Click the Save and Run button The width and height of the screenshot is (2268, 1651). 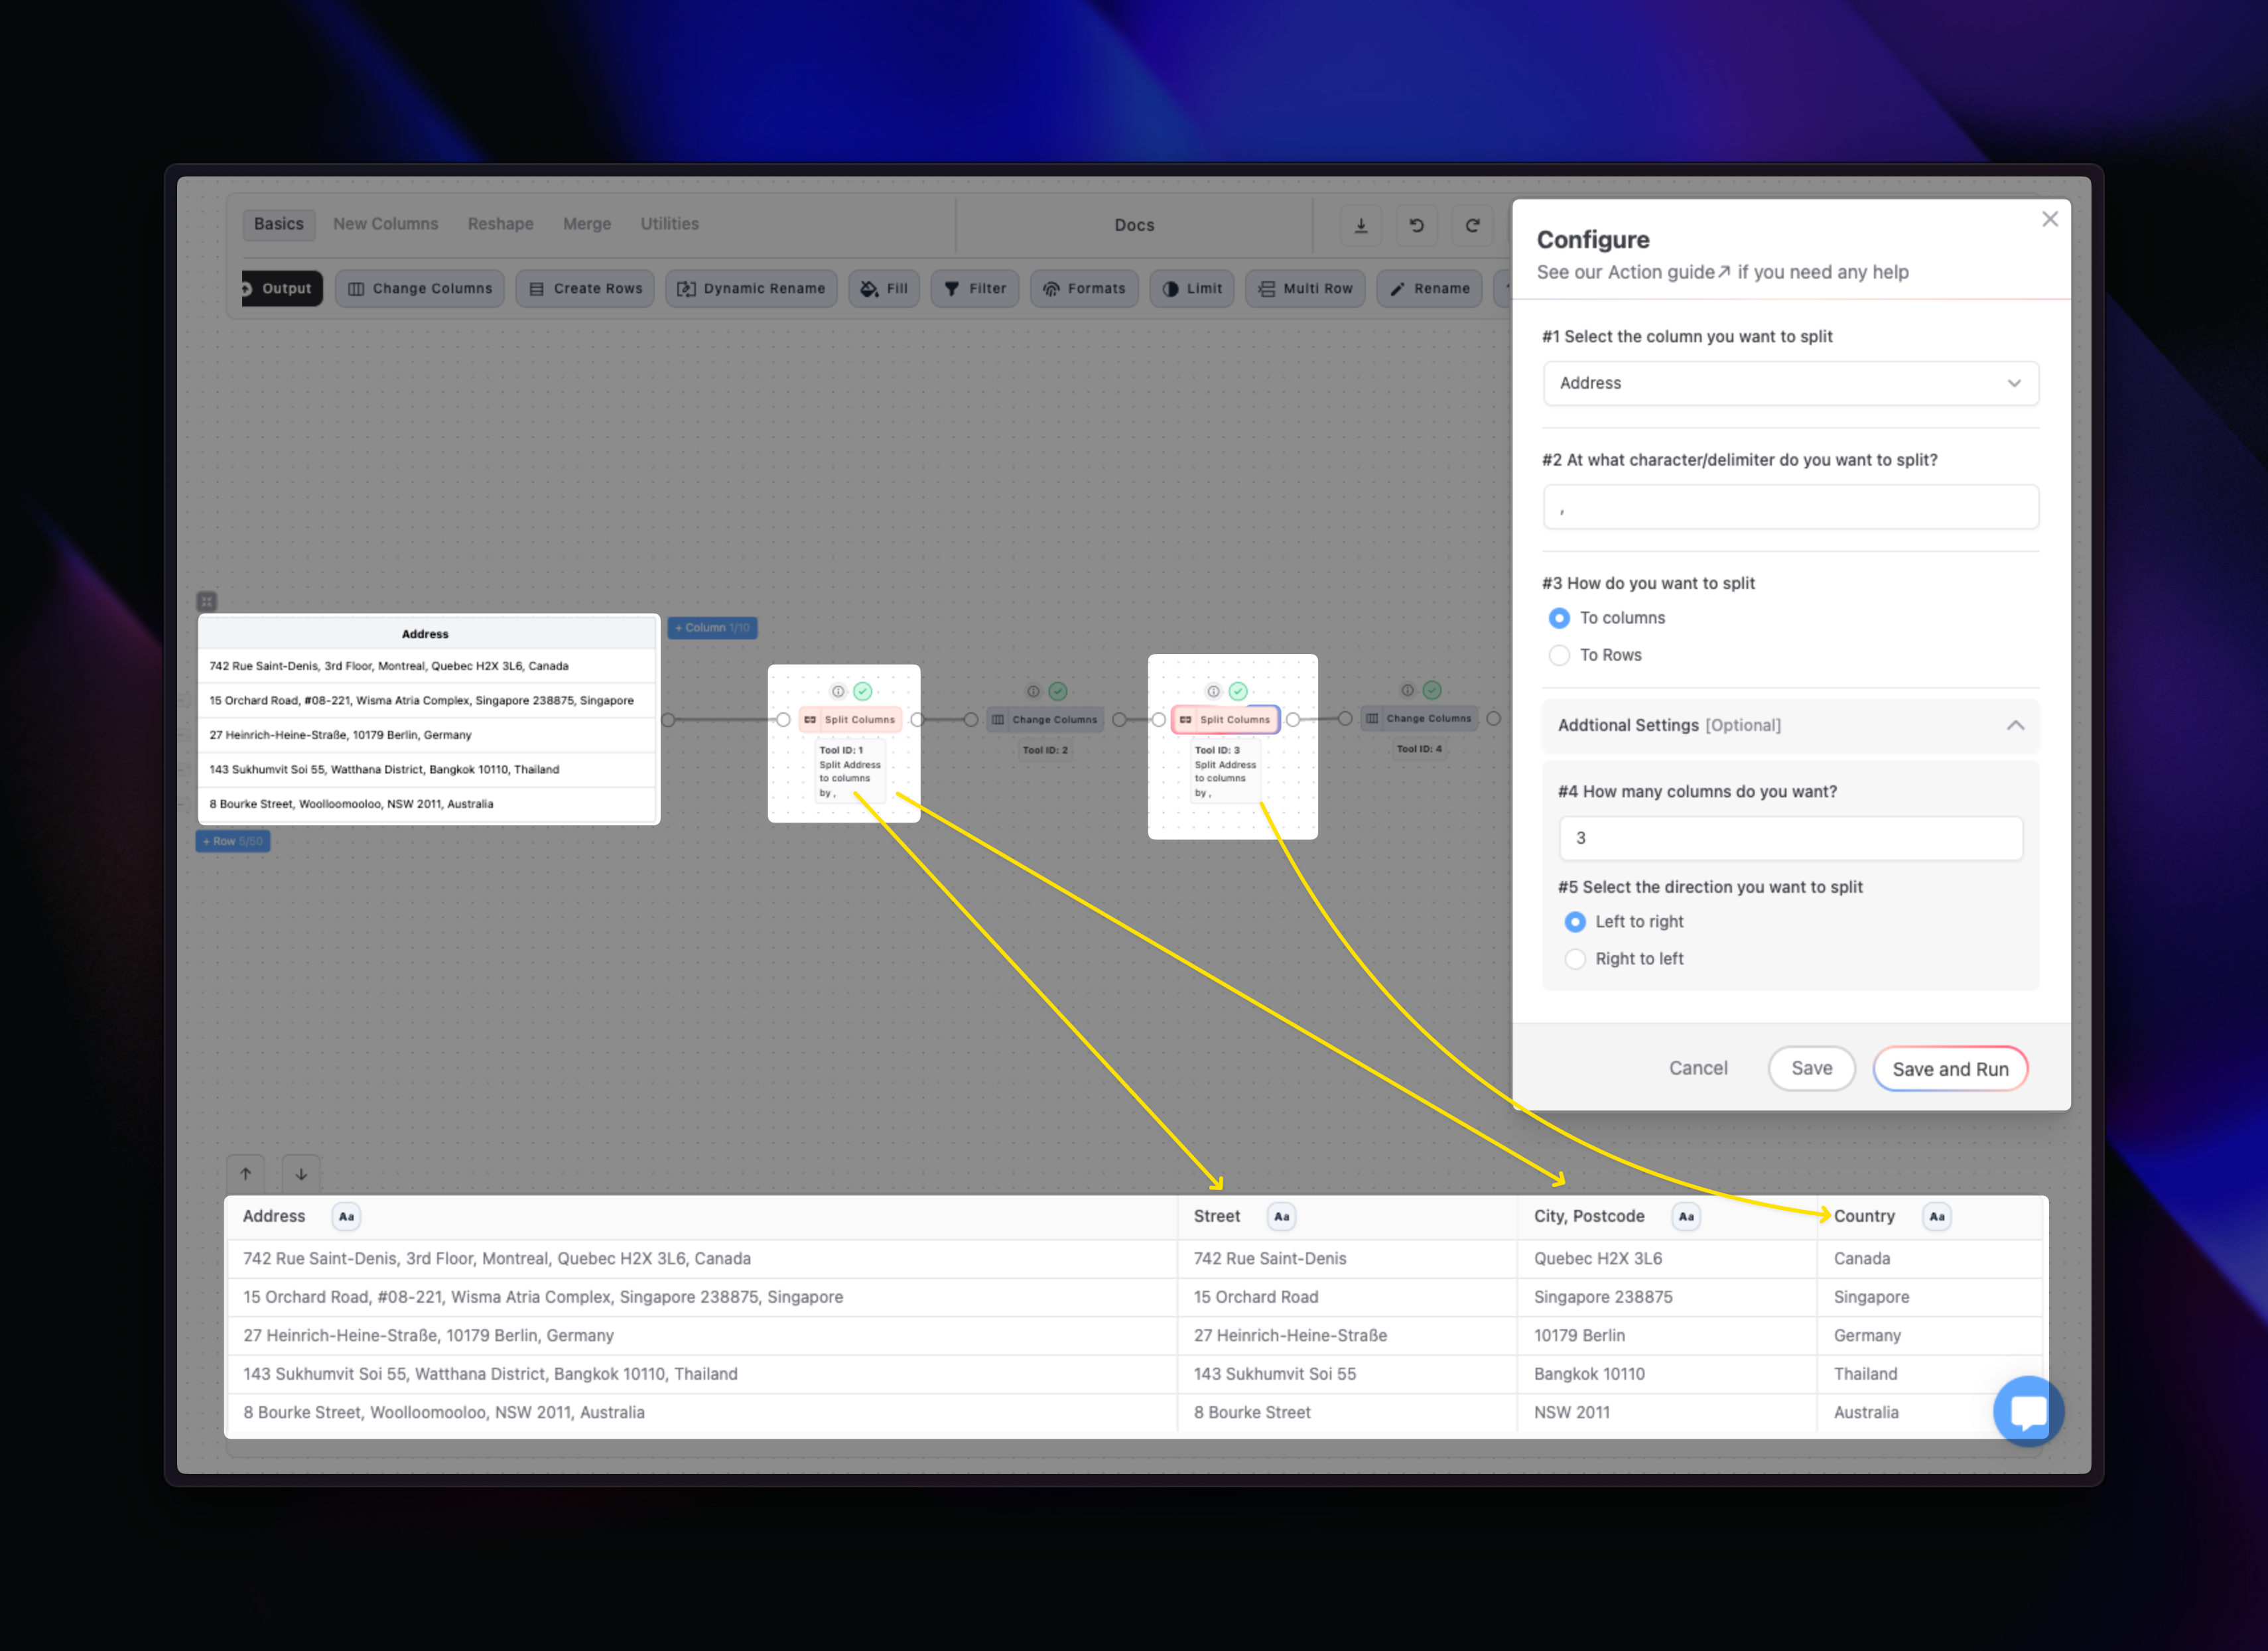(1950, 1069)
